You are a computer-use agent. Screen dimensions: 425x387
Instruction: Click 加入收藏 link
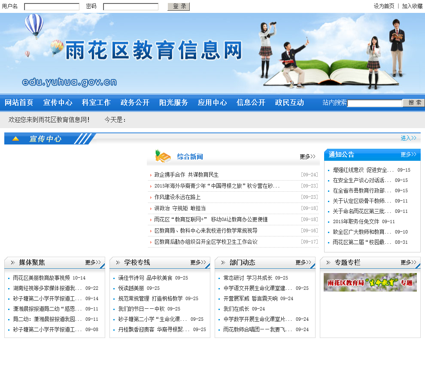click(412, 6)
